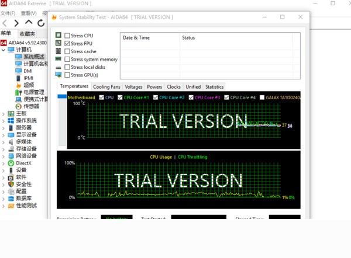Expand the 显示设备 tree node
Viewport: 351px width, 258px height.
pos(3,135)
